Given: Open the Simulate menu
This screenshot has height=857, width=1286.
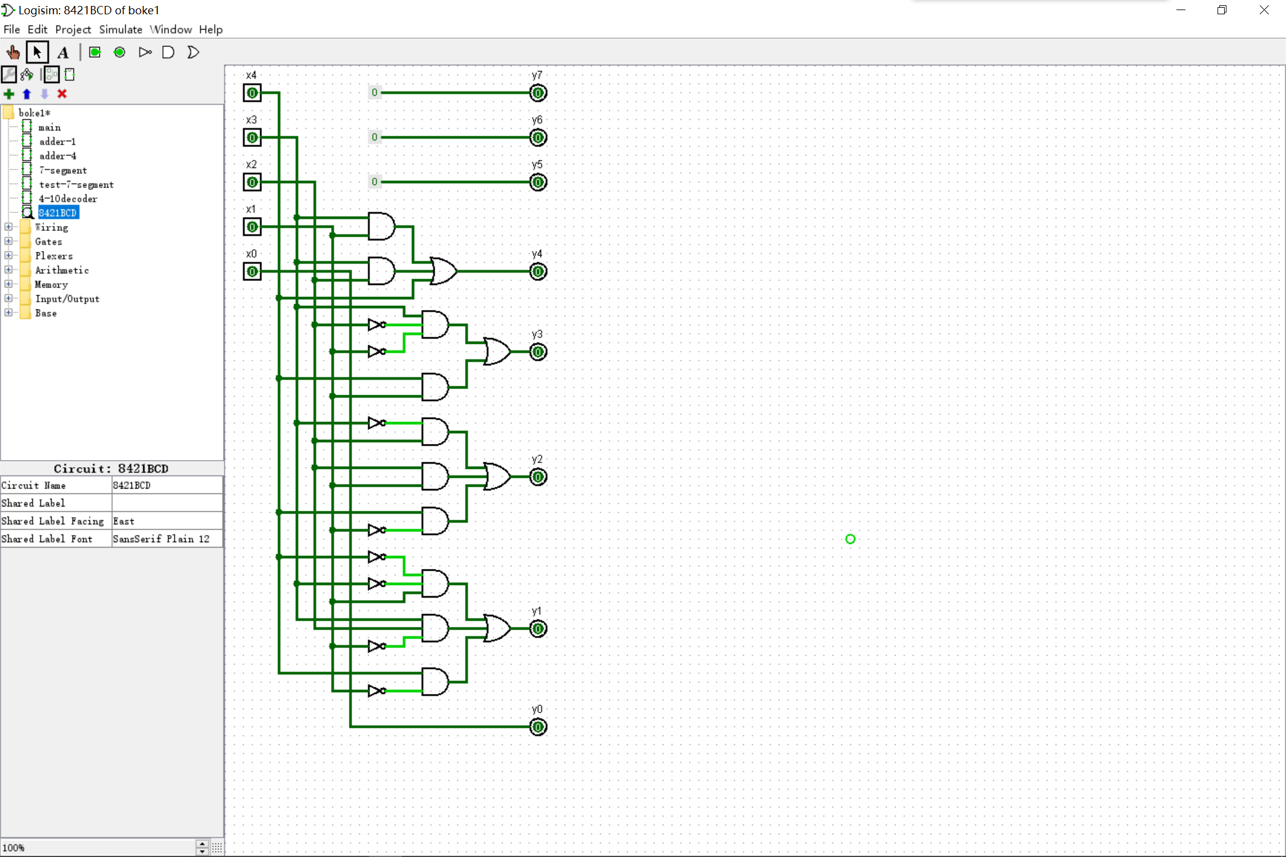Looking at the screenshot, I should pyautogui.click(x=120, y=29).
